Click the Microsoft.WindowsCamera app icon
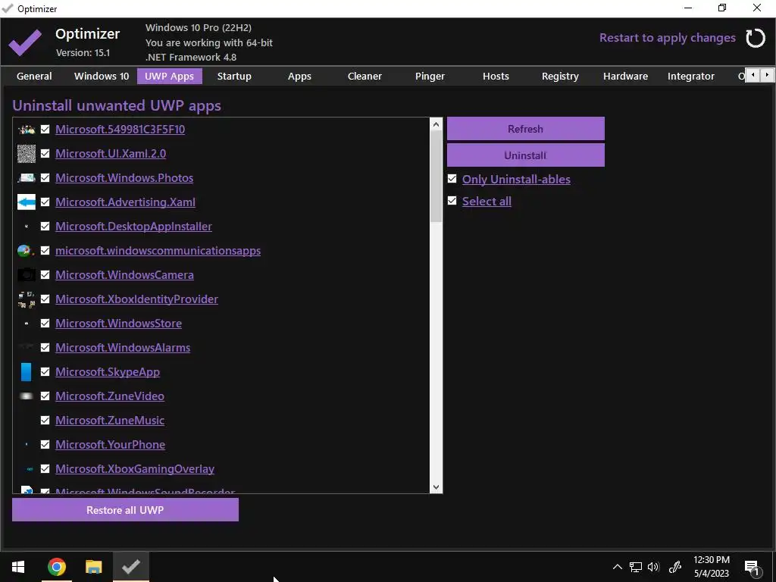The height and width of the screenshot is (582, 776). pyautogui.click(x=27, y=275)
